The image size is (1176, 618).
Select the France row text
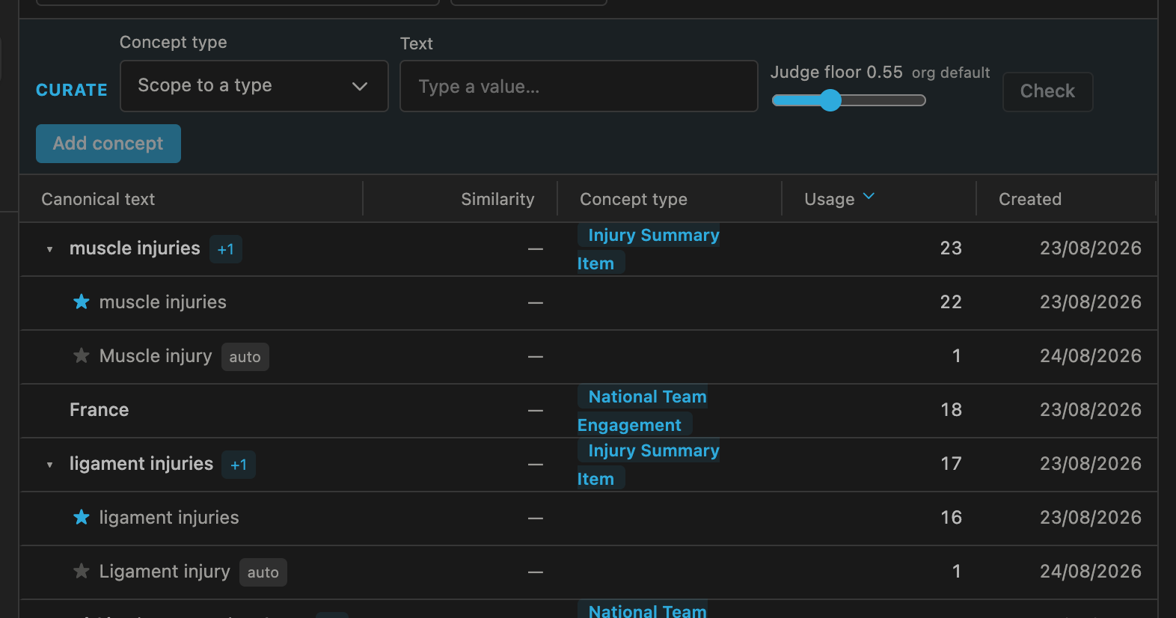(x=99, y=410)
